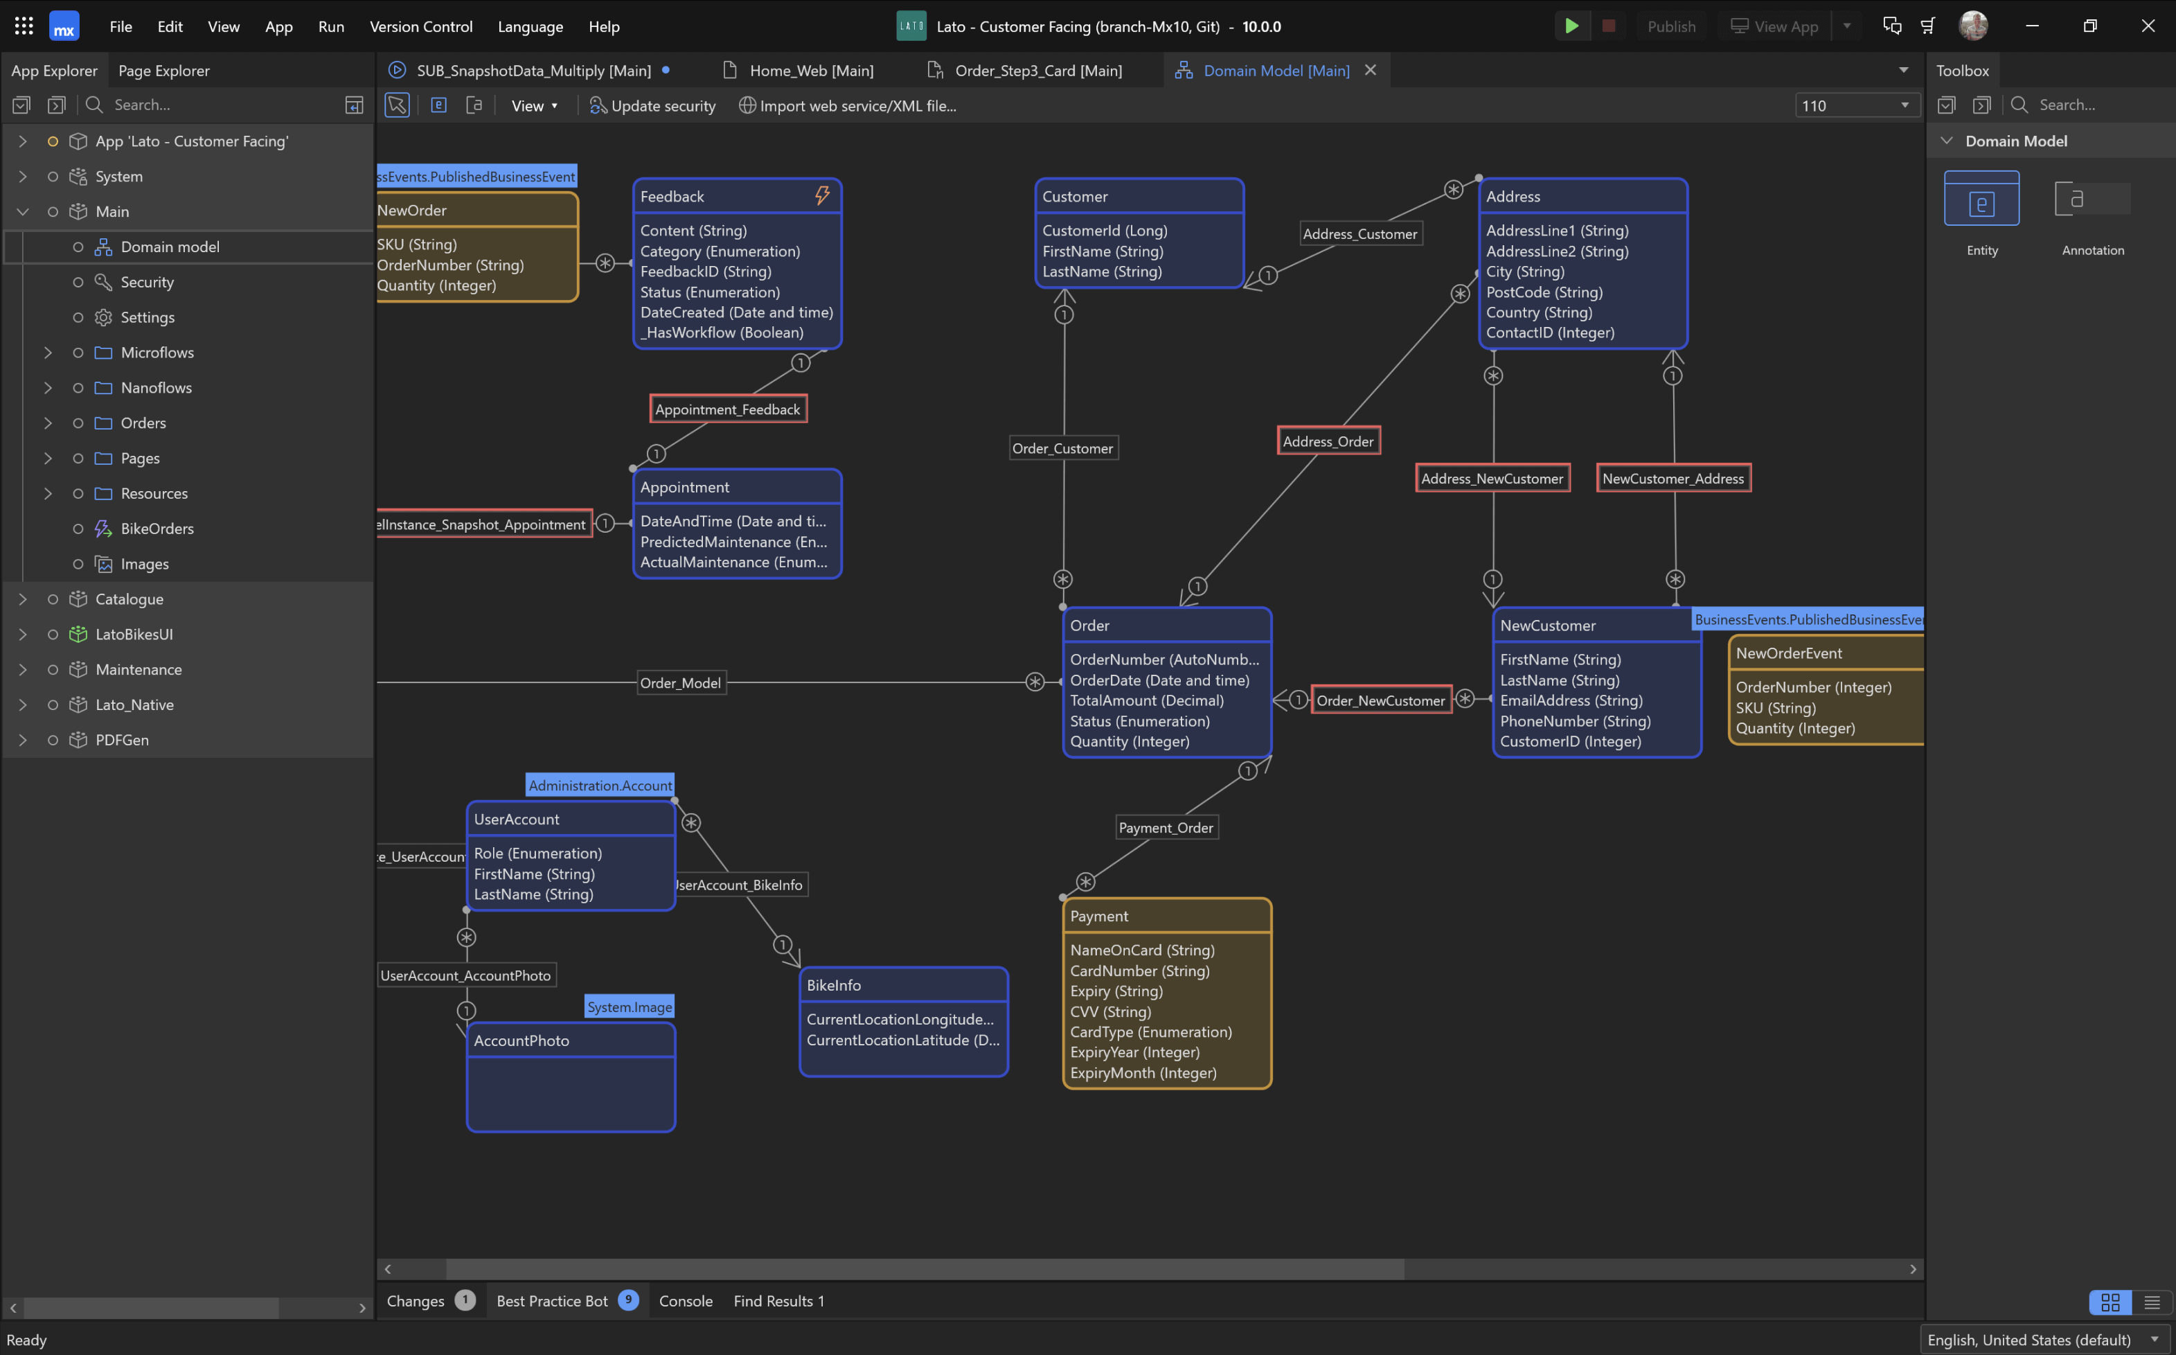Expand the Microflows folder in App Explorer

coord(48,352)
